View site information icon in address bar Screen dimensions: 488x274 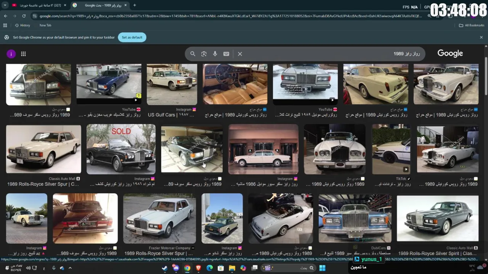35,16
